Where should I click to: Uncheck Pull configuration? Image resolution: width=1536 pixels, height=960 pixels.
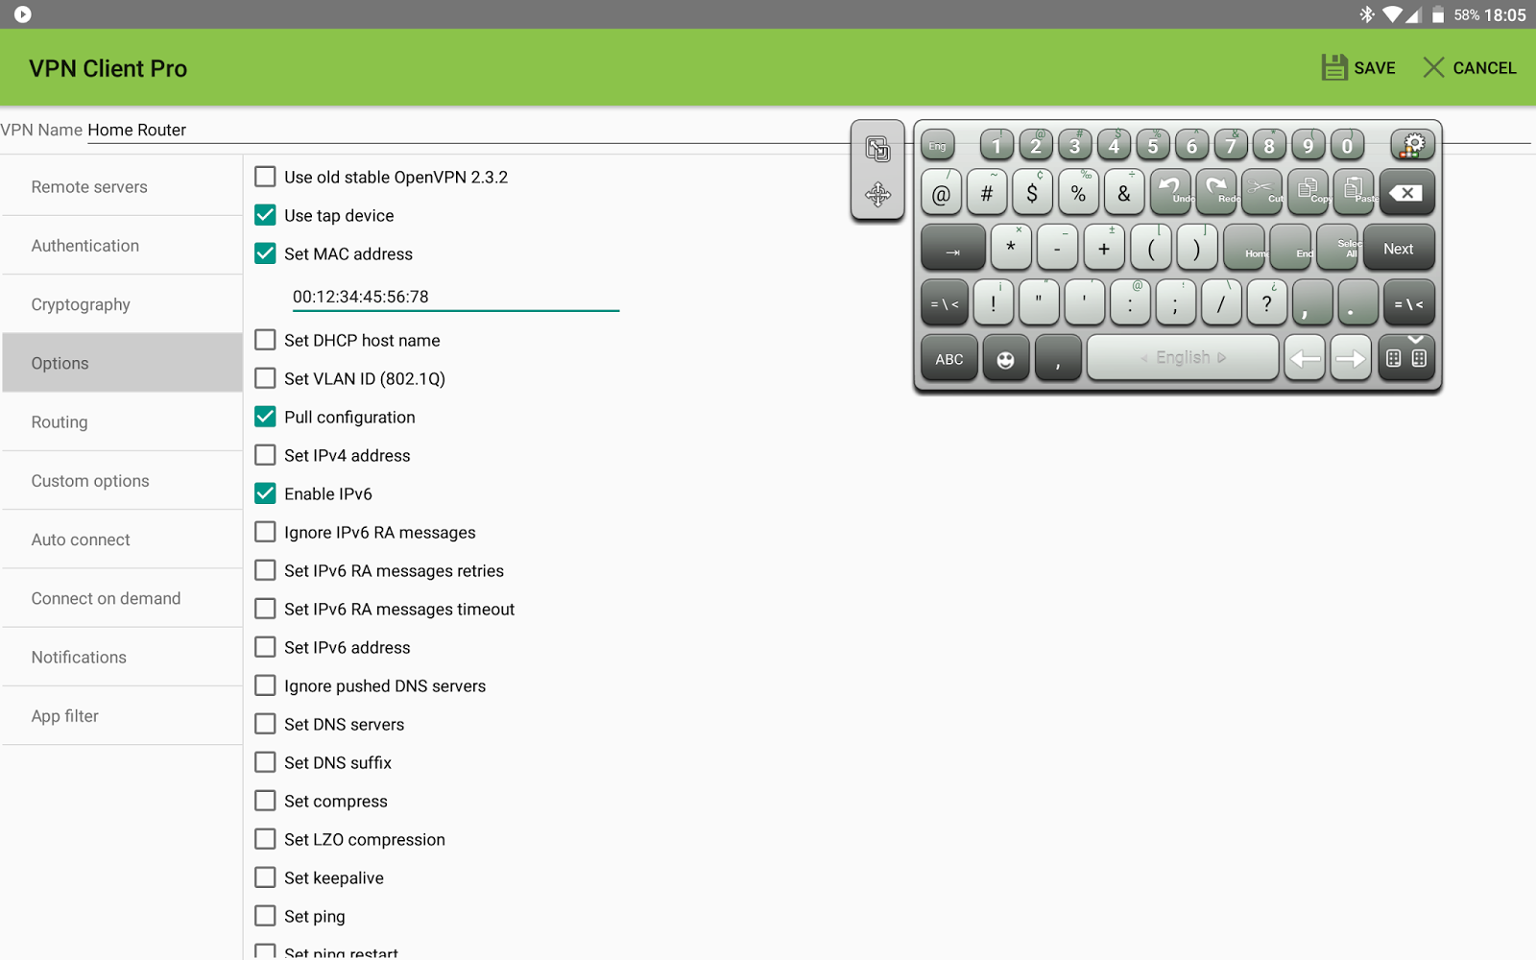(x=265, y=417)
